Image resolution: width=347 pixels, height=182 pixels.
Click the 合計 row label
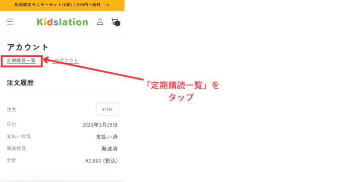click(11, 160)
